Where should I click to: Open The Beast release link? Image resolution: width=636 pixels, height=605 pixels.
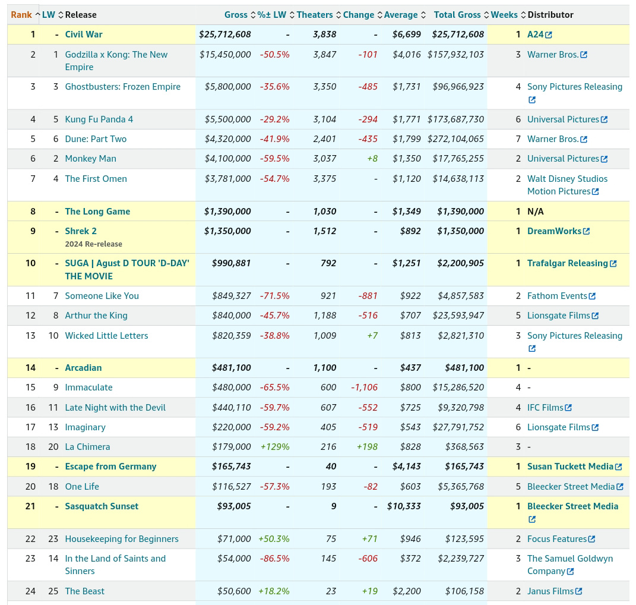pyautogui.click(x=84, y=591)
